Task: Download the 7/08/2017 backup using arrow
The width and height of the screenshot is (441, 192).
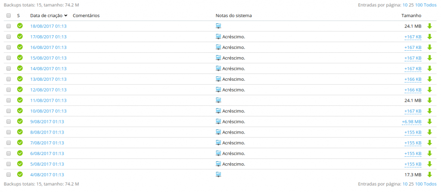Action: click(429, 143)
